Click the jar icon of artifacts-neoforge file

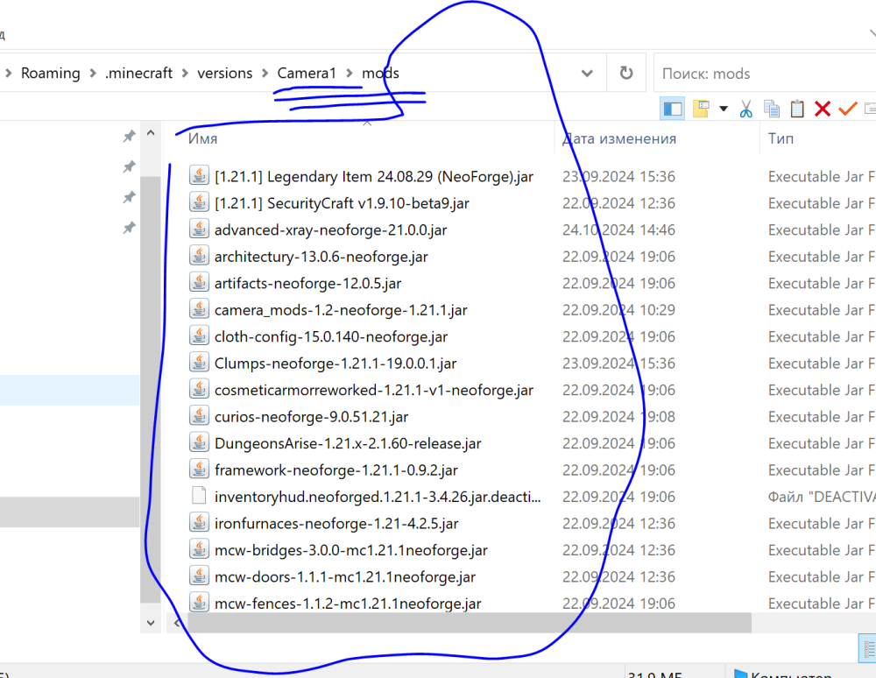(x=199, y=283)
